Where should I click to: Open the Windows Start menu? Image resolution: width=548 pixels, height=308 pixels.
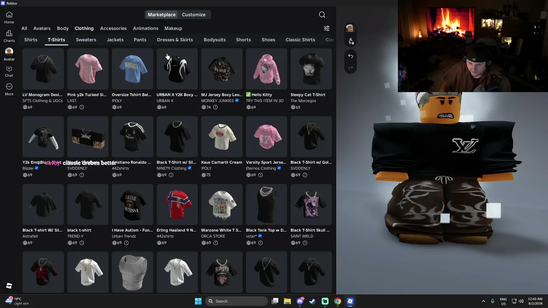198,301
